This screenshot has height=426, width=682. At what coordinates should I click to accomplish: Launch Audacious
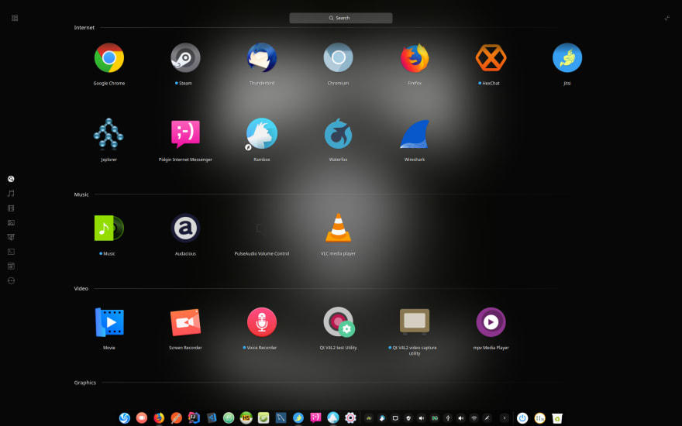coord(185,228)
